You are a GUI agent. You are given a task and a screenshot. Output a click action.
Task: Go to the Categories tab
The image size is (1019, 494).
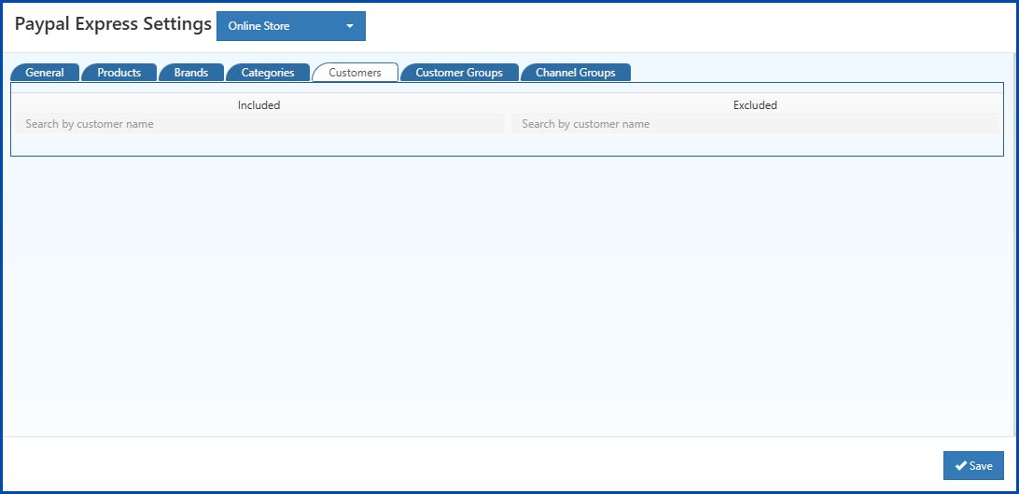click(268, 73)
